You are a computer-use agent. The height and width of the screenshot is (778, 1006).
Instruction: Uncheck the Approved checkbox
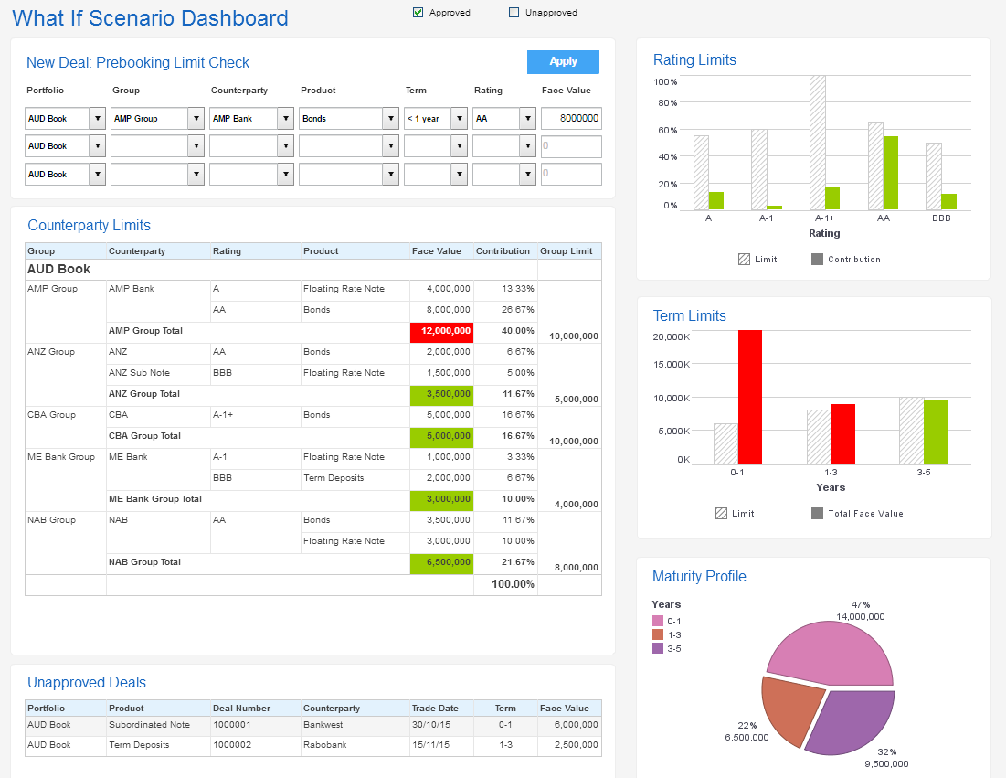[418, 12]
